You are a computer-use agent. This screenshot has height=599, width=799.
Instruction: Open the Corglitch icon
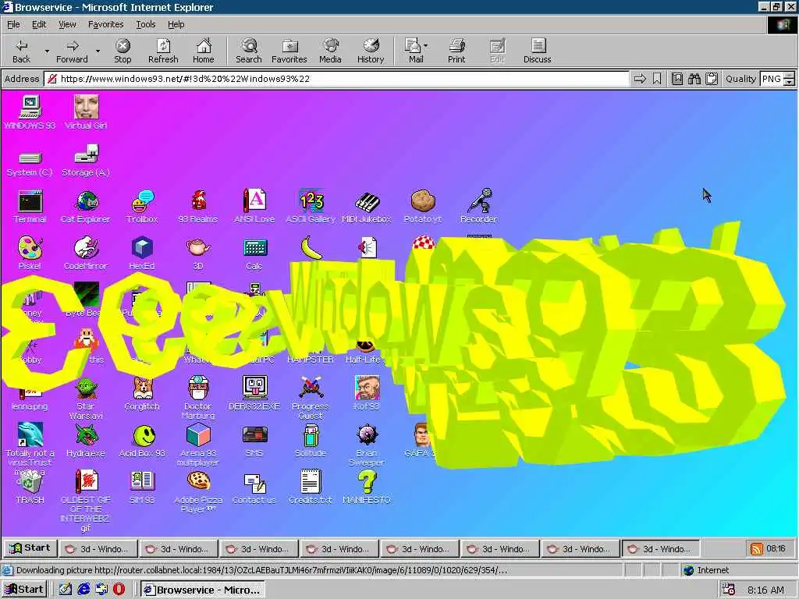click(142, 394)
